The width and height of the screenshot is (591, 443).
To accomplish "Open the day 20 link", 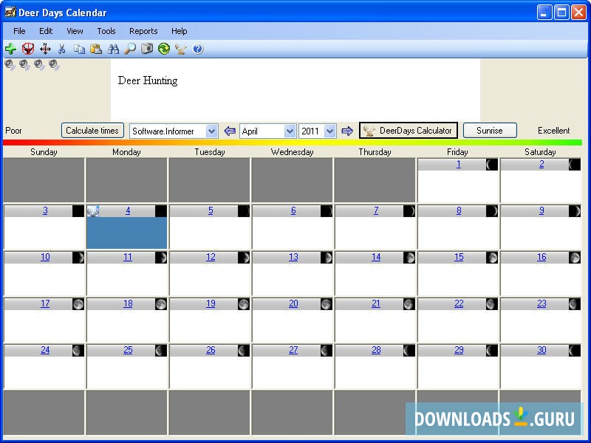I will pos(293,303).
